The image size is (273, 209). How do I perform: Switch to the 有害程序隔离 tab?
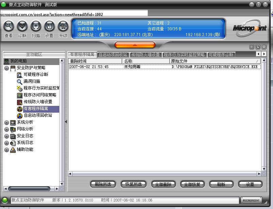[82, 54]
